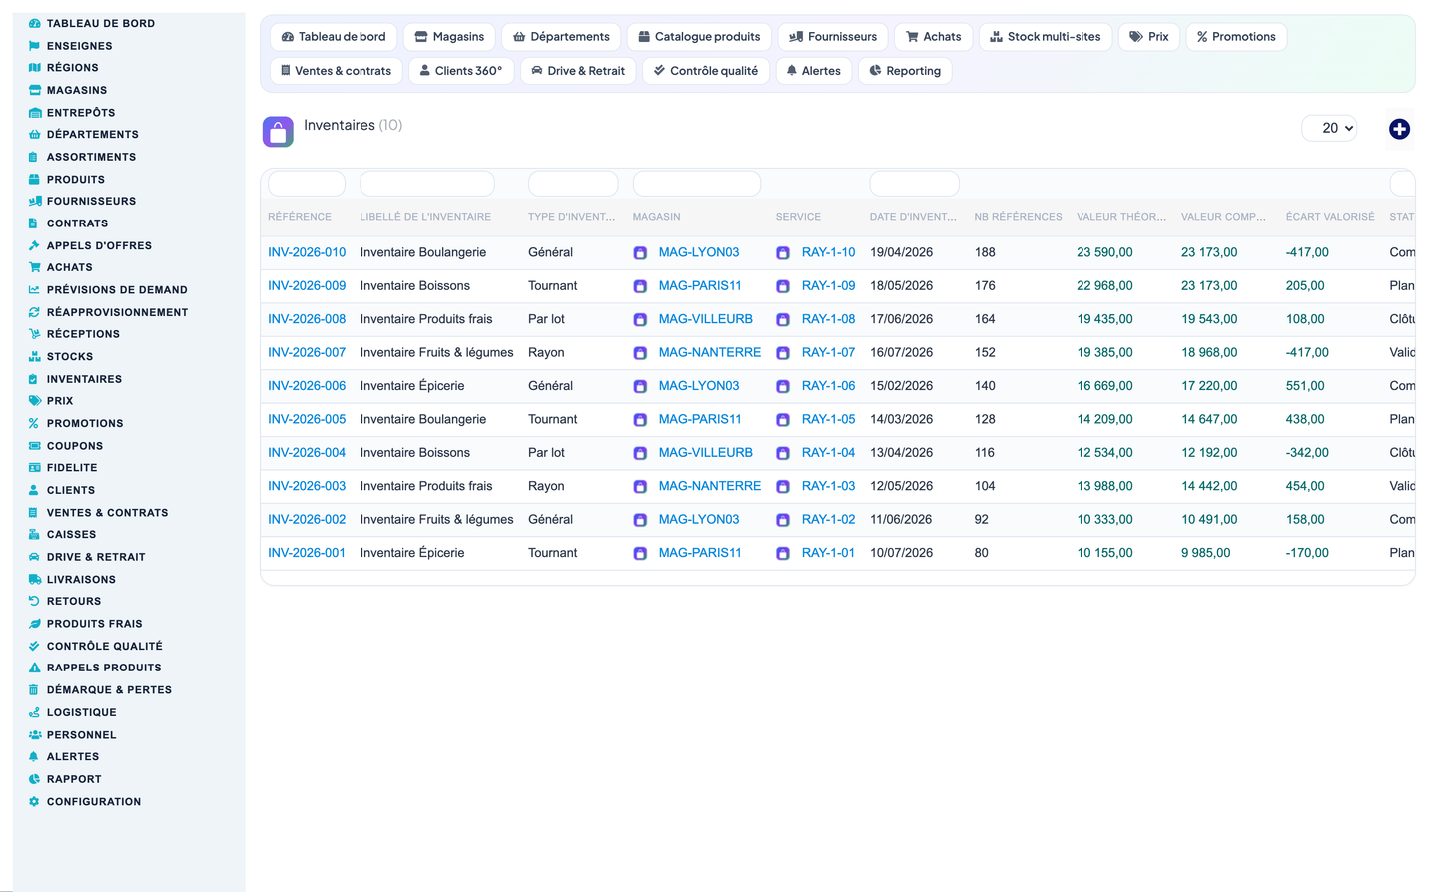Click the plus icon to add inventory
The width and height of the screenshot is (1443, 892).
click(x=1399, y=129)
